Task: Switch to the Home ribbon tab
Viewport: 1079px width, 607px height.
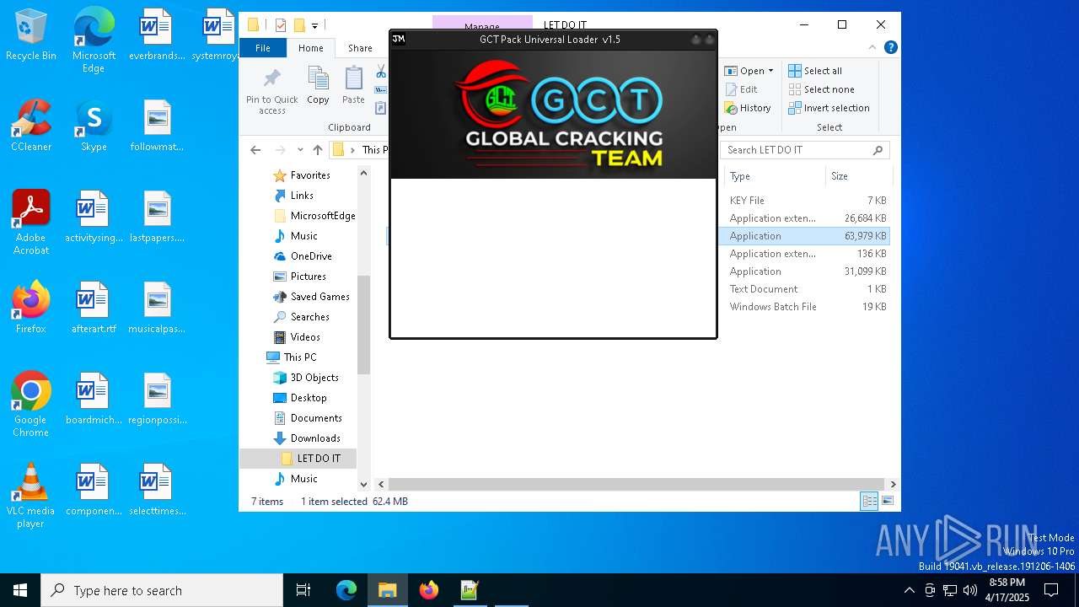Action: [310, 48]
